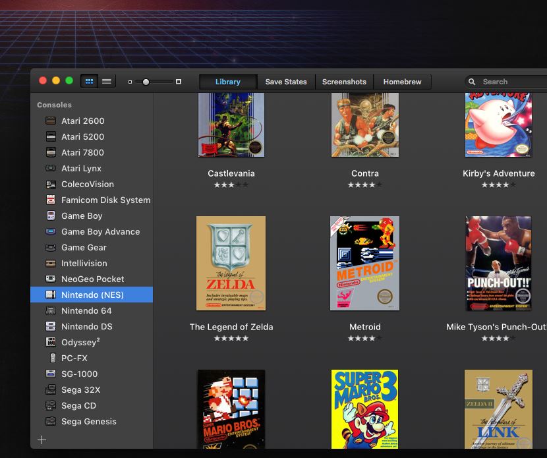
Task: Click the PC-FX console icon
Action: pyautogui.click(x=53, y=358)
